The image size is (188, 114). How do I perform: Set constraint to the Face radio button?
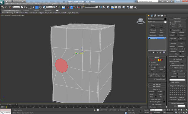click(171, 27)
